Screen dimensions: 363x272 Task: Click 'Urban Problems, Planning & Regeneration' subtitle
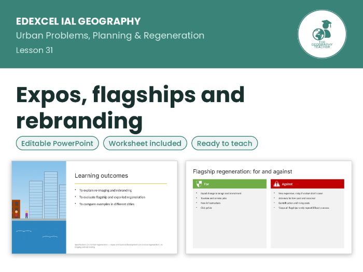110,36
